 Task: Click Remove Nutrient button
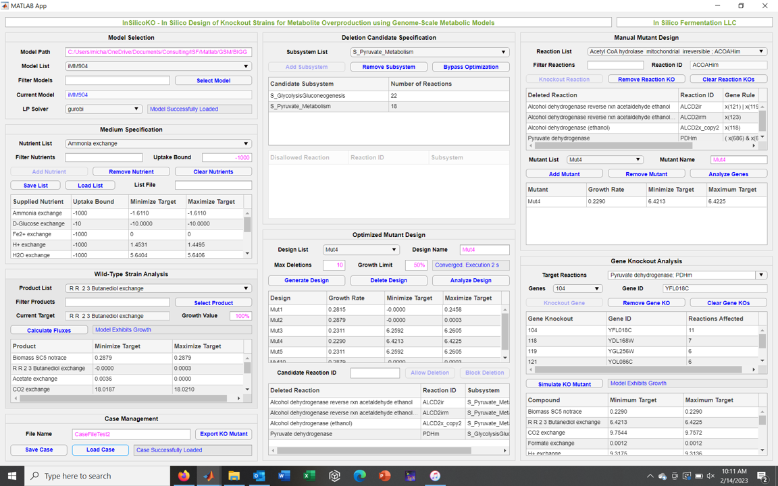point(131,171)
